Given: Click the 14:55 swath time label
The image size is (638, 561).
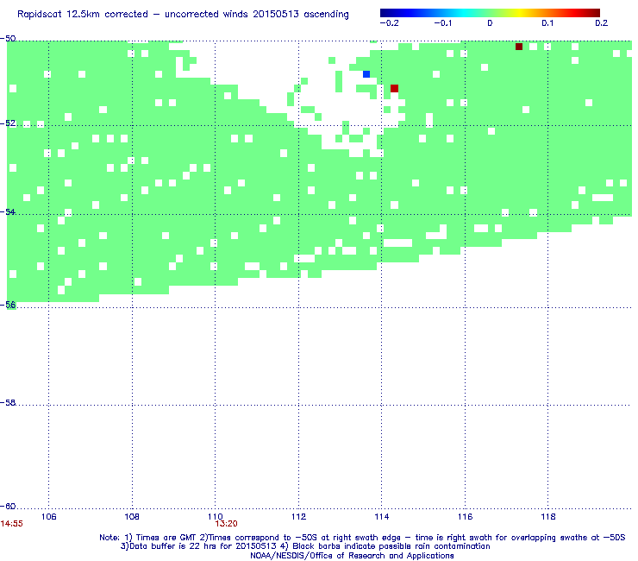Looking at the screenshot, I should [12, 524].
